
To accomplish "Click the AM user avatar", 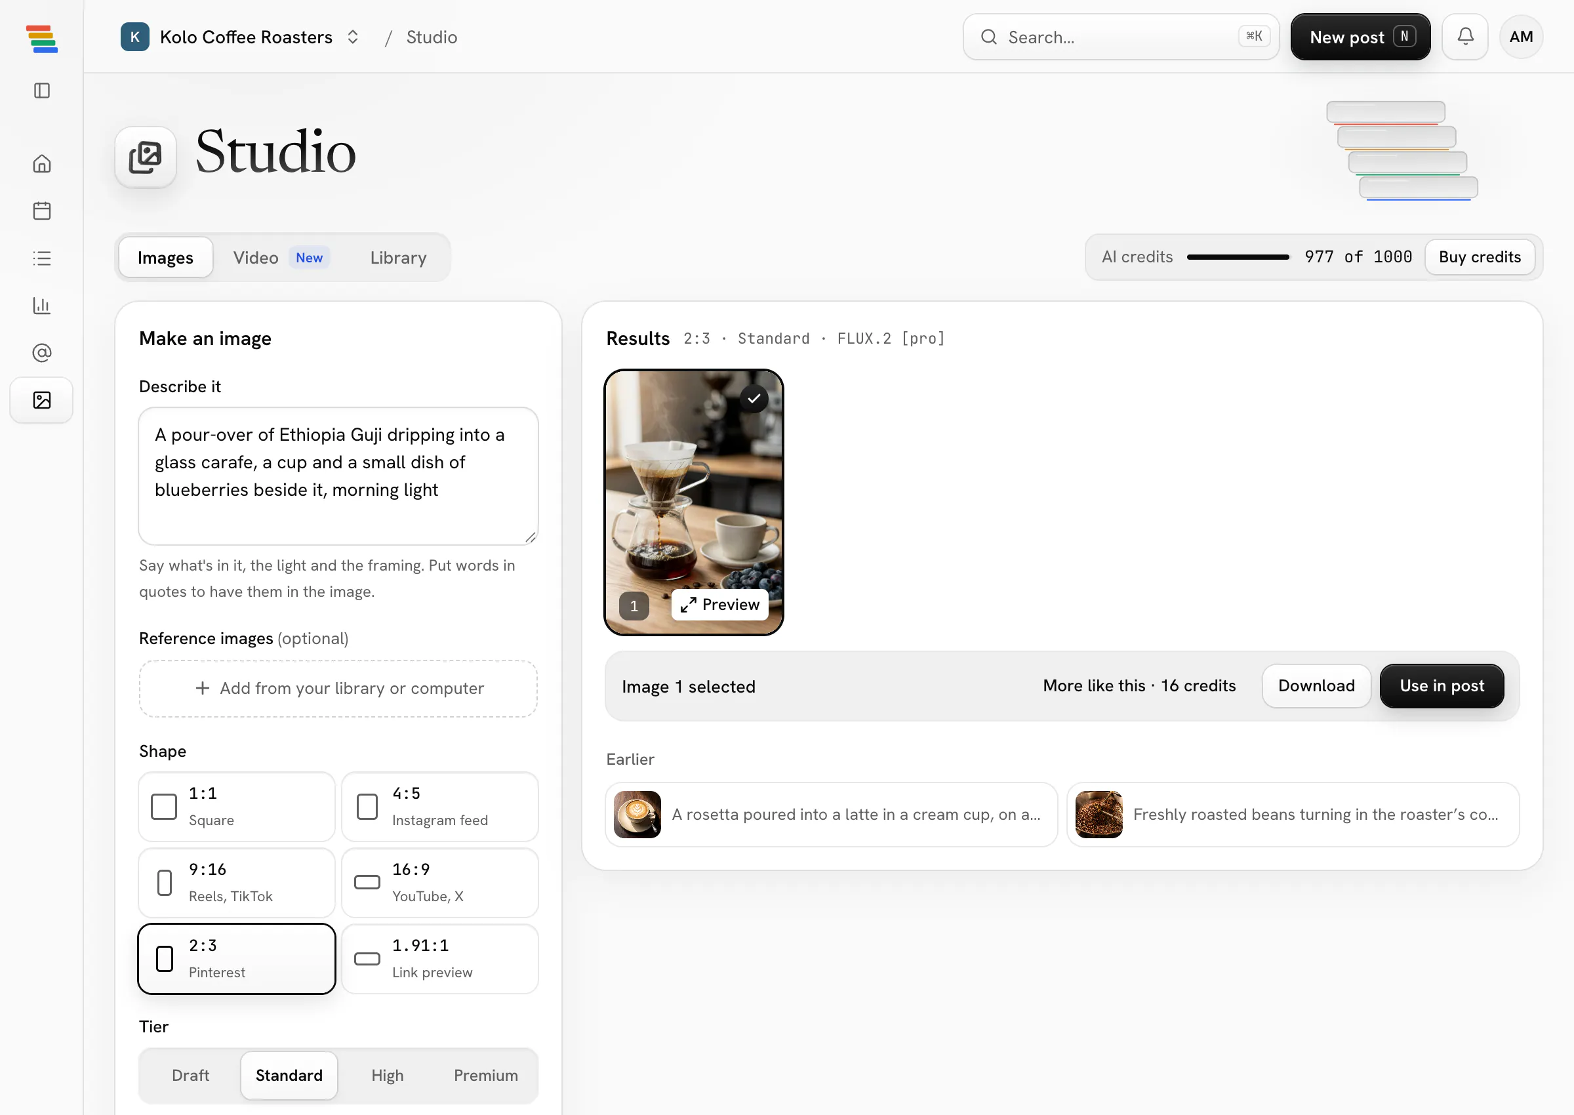I will [x=1521, y=37].
